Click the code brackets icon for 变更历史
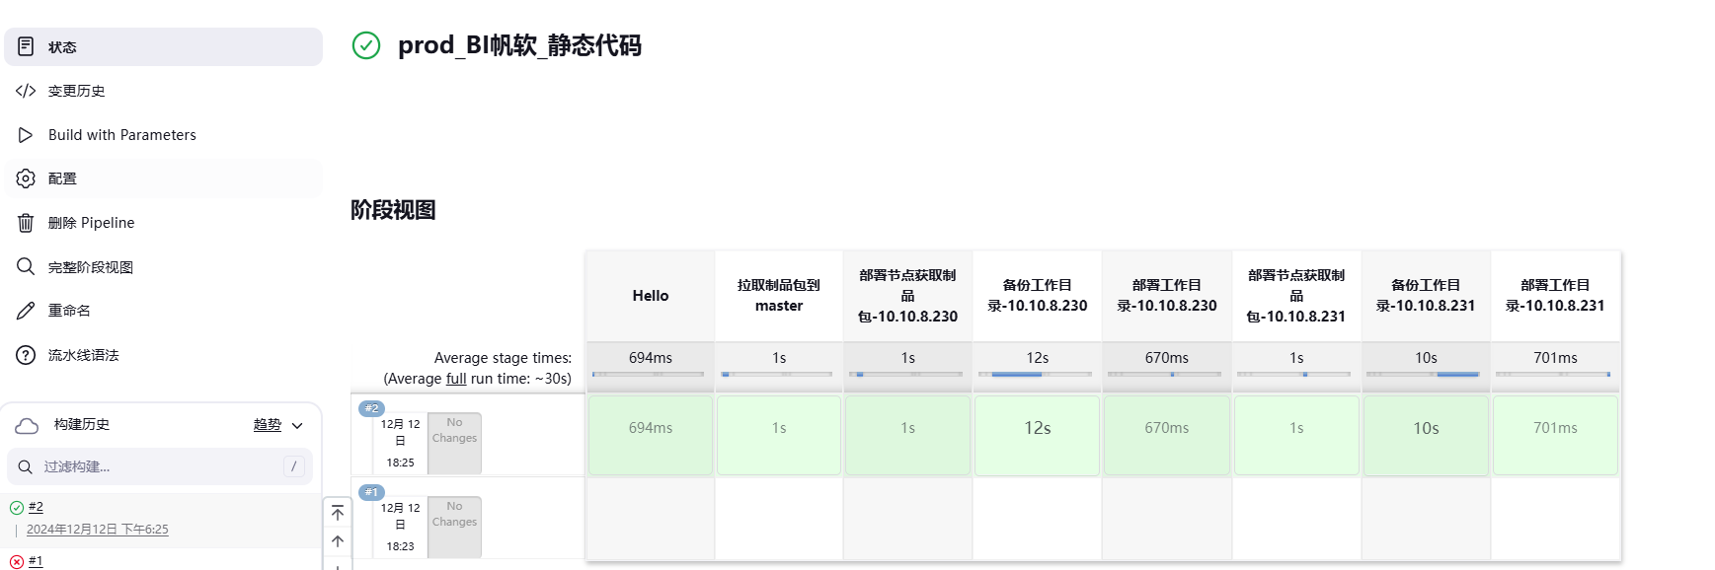Screen dimensions: 1715x570 pos(26,91)
